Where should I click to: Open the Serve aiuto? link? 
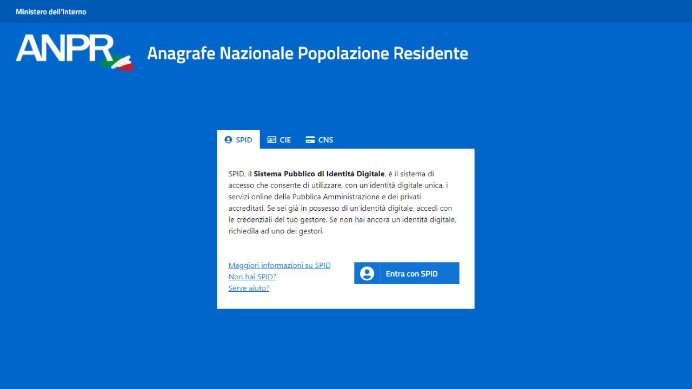[249, 288]
